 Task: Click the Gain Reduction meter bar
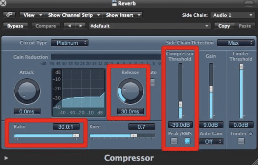pyautogui.click(x=106, y=57)
